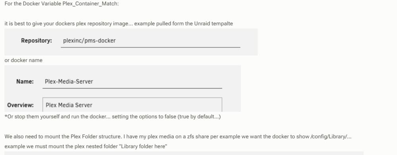Click the text 'plexinc/pms-docker'
This screenshot has height=155, width=397.
point(89,41)
